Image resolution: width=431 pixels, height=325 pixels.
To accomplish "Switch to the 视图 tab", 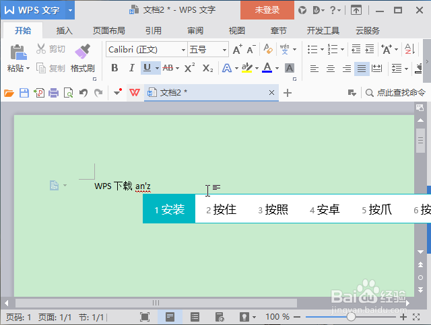I will 236,31.
